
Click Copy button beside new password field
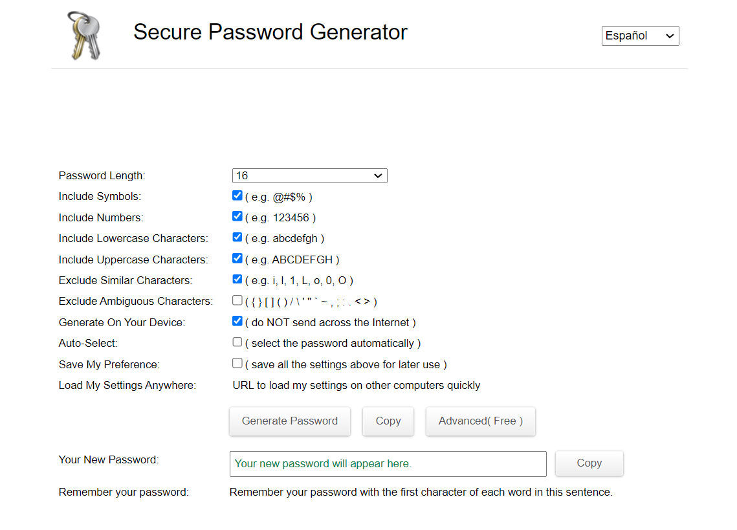click(x=589, y=463)
